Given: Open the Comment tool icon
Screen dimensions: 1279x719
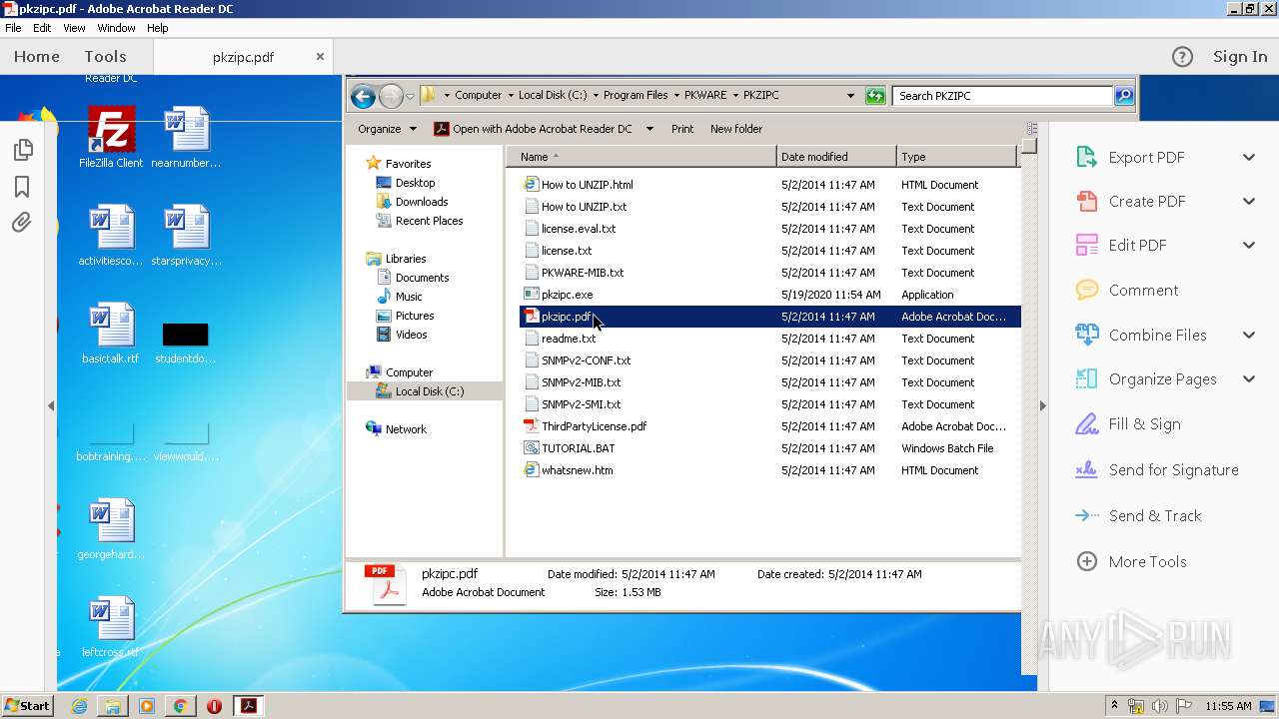Looking at the screenshot, I should click(1086, 290).
